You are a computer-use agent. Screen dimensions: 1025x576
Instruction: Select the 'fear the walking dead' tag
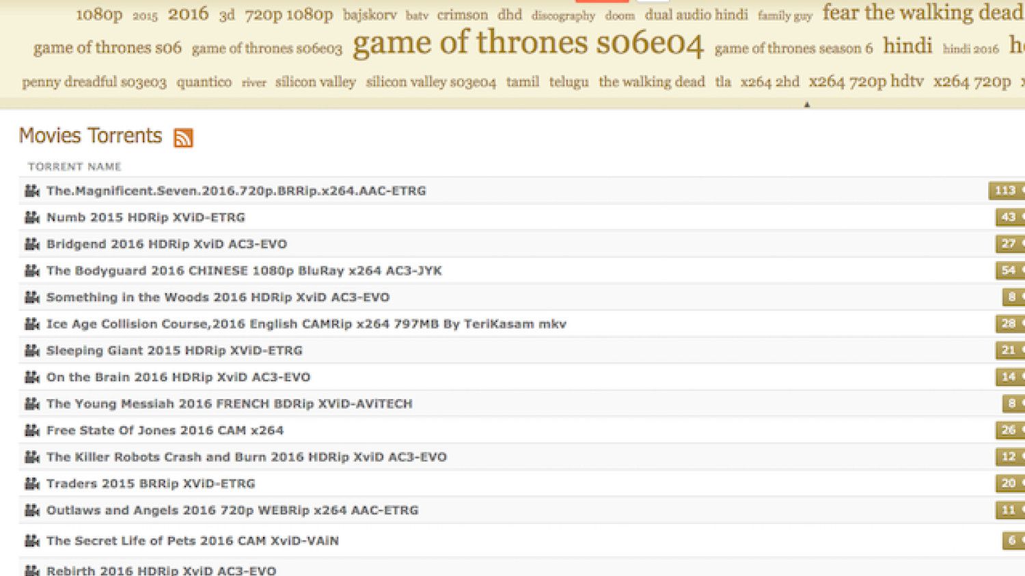click(923, 12)
